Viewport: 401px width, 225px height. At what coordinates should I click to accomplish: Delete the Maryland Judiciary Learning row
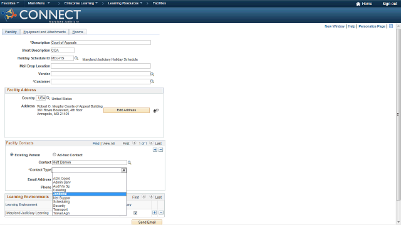(x=161, y=212)
